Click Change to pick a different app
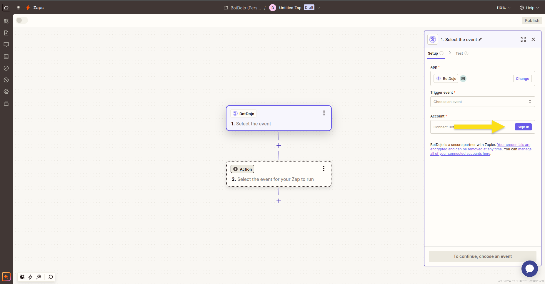The height and width of the screenshot is (284, 545). [522, 78]
